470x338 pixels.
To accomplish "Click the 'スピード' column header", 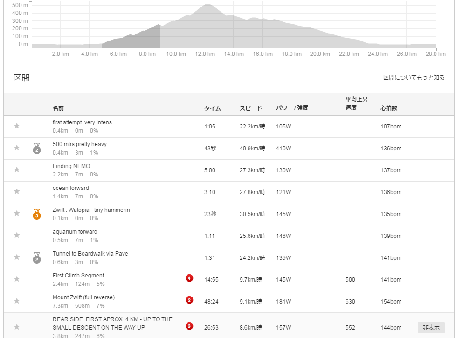I will [x=250, y=108].
